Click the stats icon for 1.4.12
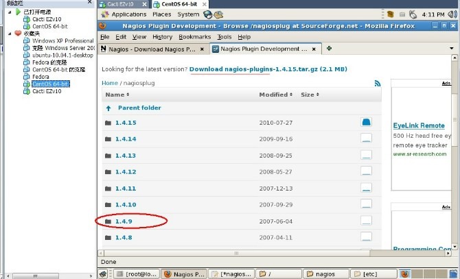This screenshot has height=279, width=460. [366, 171]
